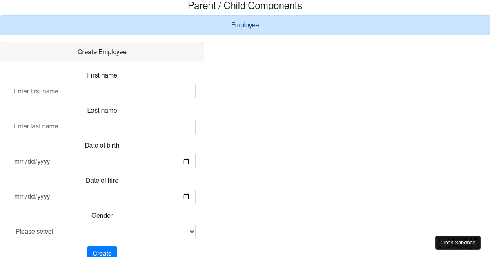
Task: Click the First name label
Action: (x=102, y=75)
